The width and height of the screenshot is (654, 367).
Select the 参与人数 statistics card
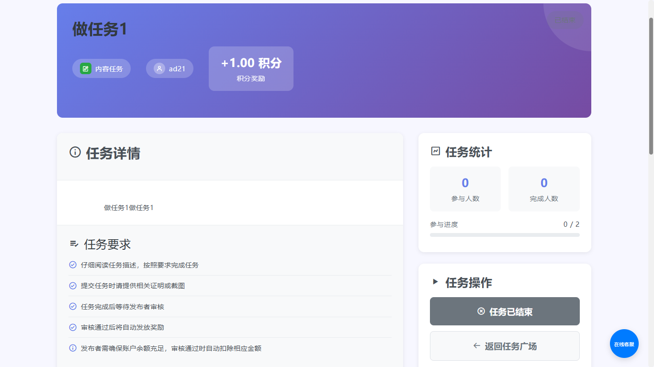pos(465,189)
